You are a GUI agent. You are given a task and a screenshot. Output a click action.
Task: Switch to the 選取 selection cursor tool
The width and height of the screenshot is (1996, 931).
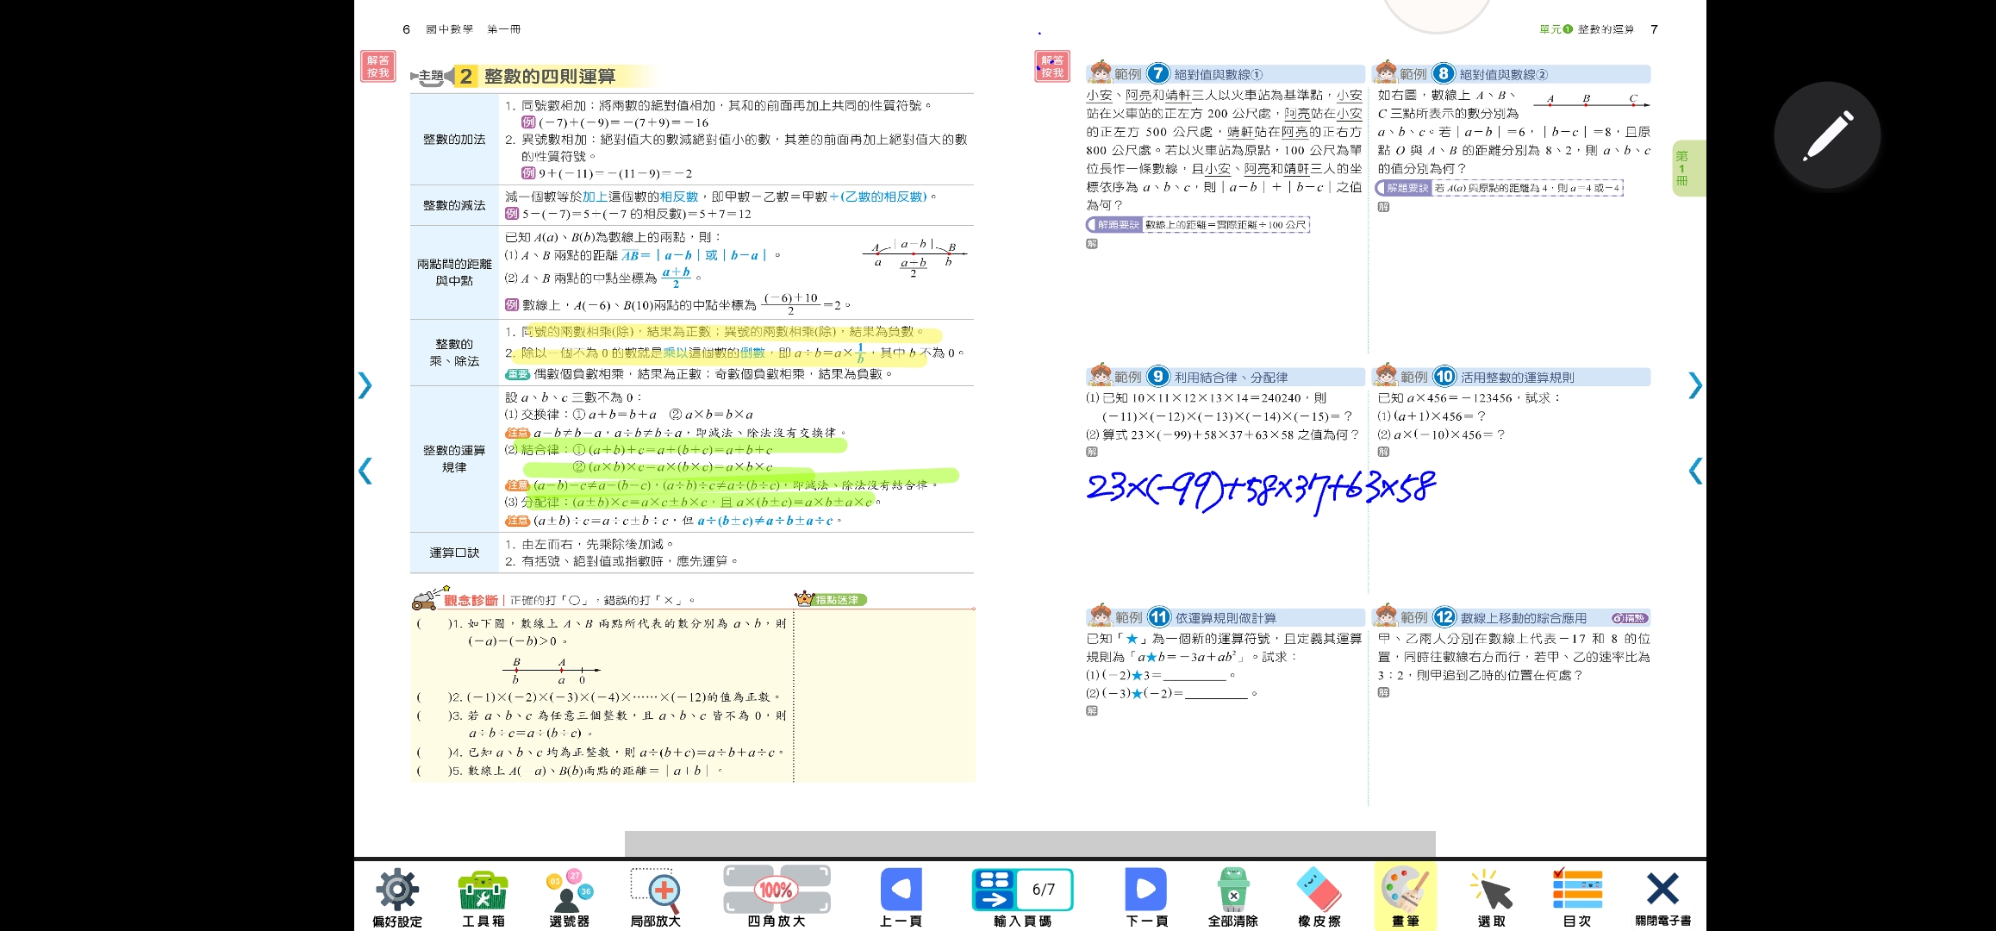tap(1491, 897)
